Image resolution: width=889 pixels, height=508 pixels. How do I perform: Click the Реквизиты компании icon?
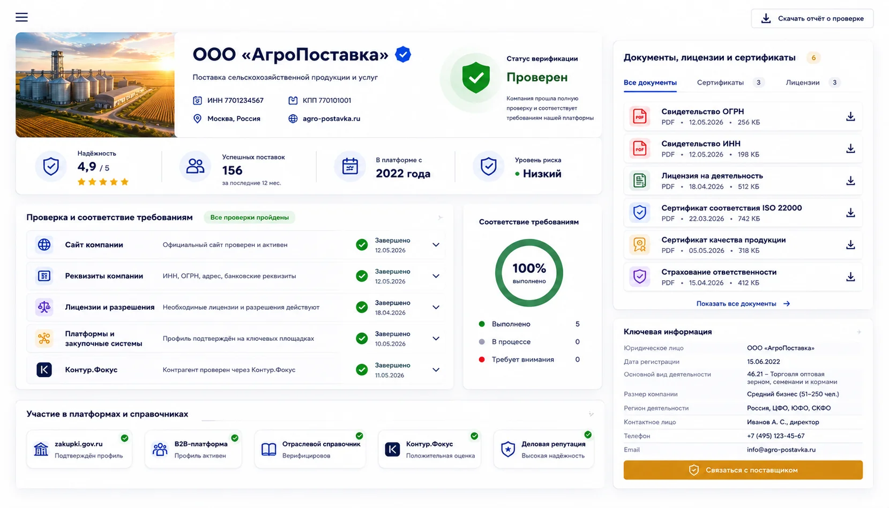click(44, 276)
